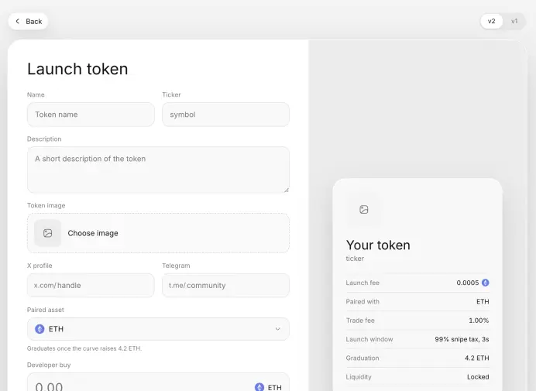Click the Developer buy amount field
This screenshot has height=391, width=536.
pyautogui.click(x=158, y=383)
